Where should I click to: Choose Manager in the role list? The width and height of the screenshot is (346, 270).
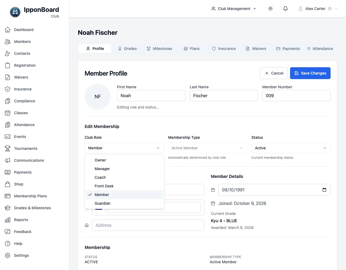(x=124, y=169)
